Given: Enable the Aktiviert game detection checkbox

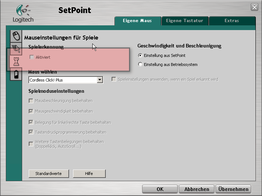Looking at the screenshot, I should pyautogui.click(x=32, y=57).
